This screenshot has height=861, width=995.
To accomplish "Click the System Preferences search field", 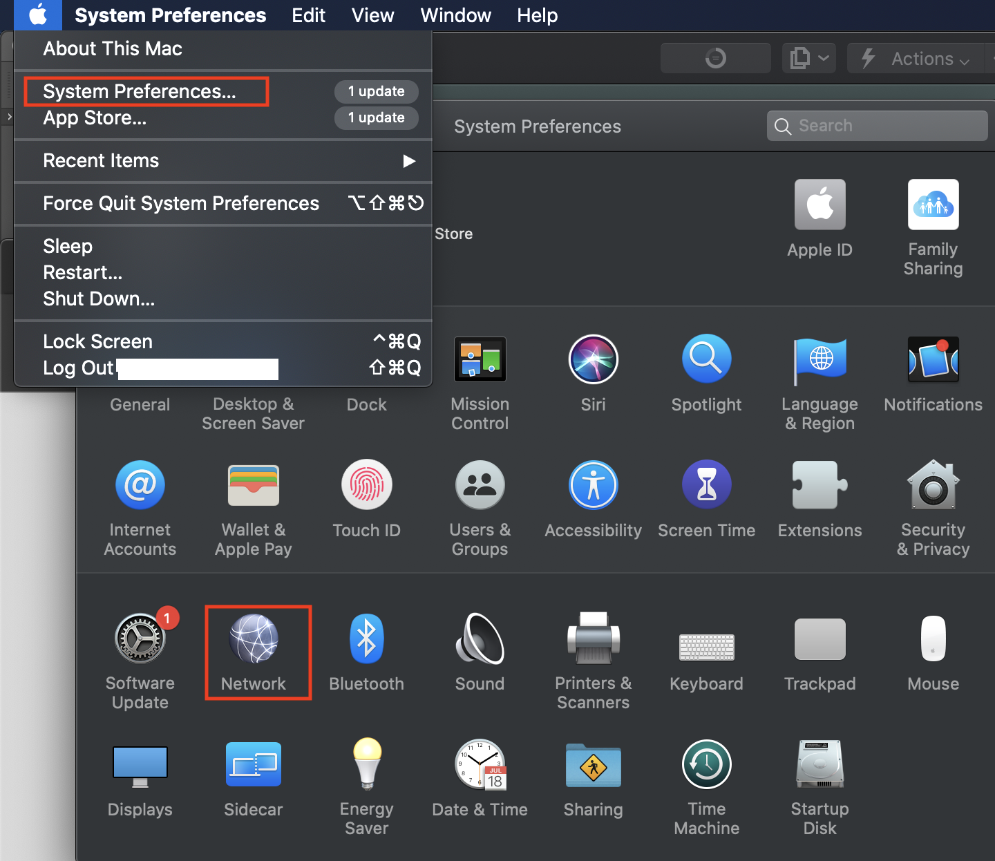I will tap(877, 126).
